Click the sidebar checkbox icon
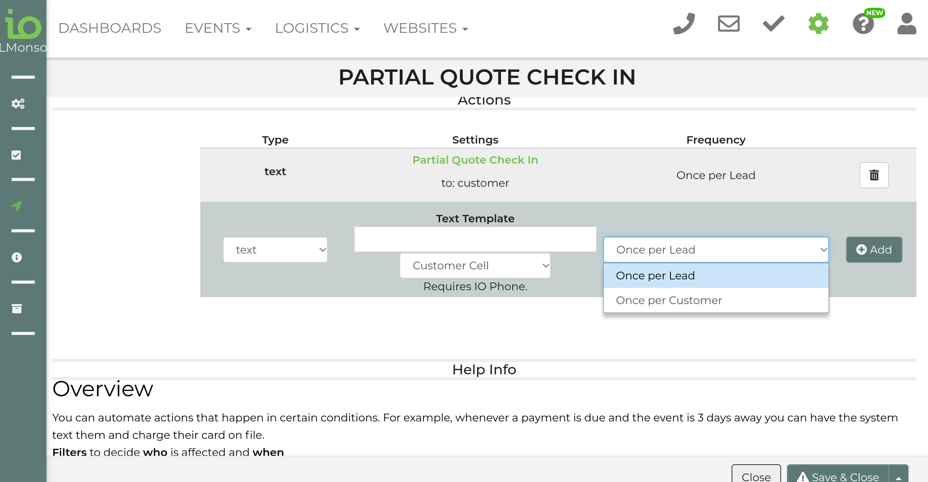The image size is (928, 482). pyautogui.click(x=16, y=155)
